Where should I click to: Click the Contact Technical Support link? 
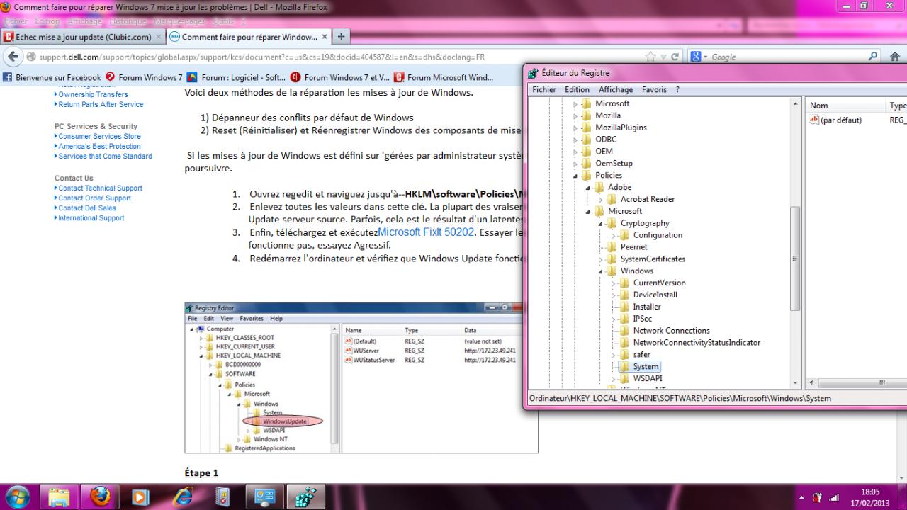tap(100, 188)
